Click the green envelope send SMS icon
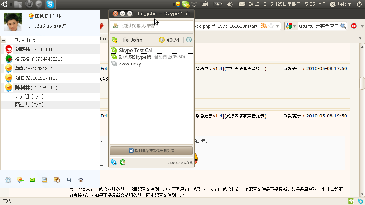 pos(32,179)
